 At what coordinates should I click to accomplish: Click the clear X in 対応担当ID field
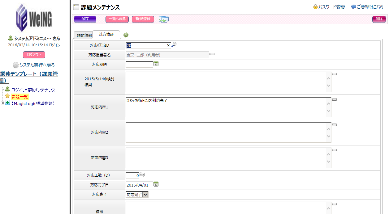coord(168,45)
